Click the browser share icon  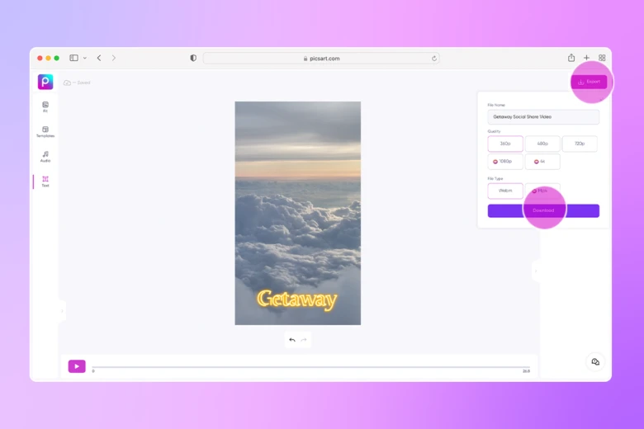571,59
